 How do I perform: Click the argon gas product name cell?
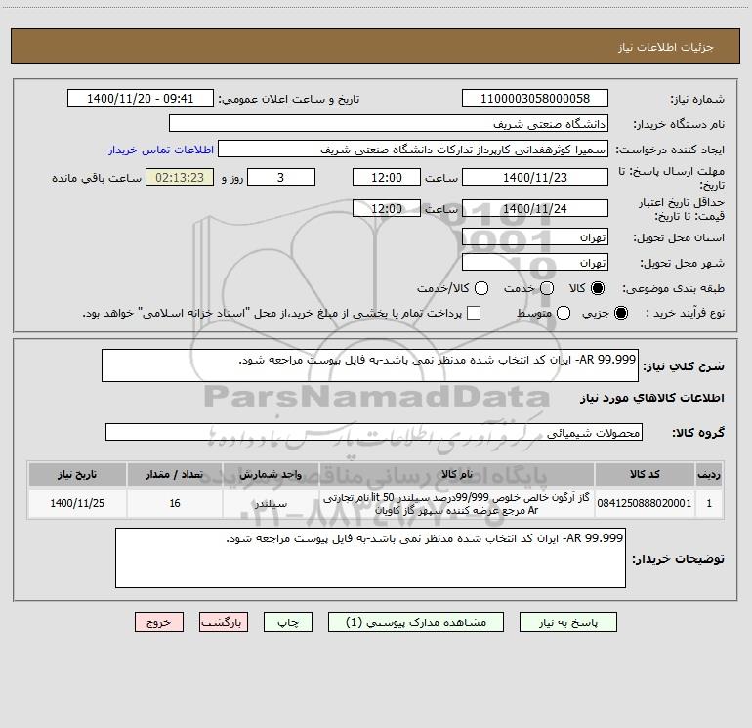457,503
